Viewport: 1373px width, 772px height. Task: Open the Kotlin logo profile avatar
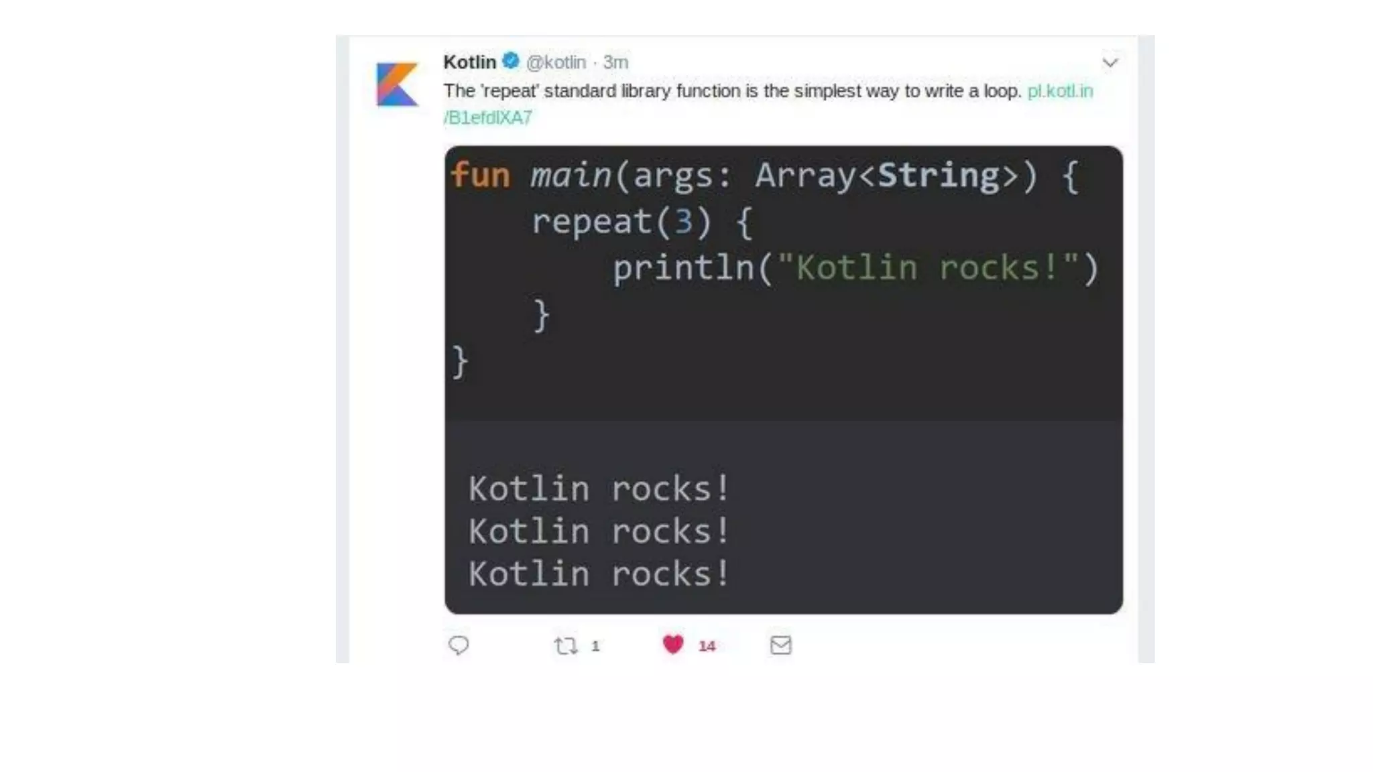[x=397, y=84]
